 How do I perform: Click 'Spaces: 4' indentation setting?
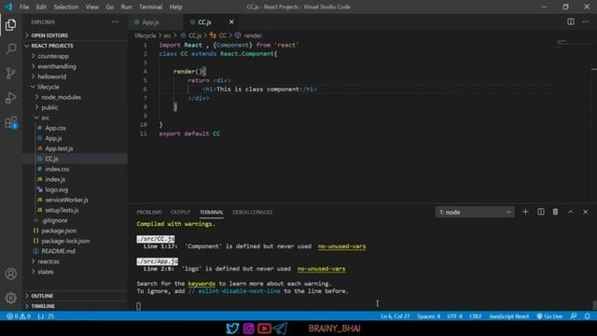point(428,316)
